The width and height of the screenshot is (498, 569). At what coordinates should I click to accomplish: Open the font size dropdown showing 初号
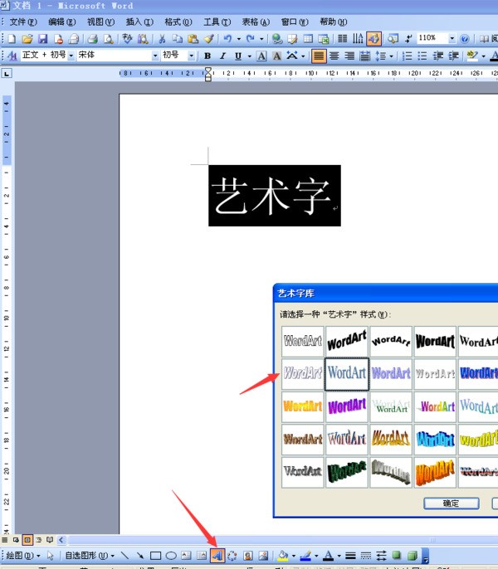pos(192,56)
